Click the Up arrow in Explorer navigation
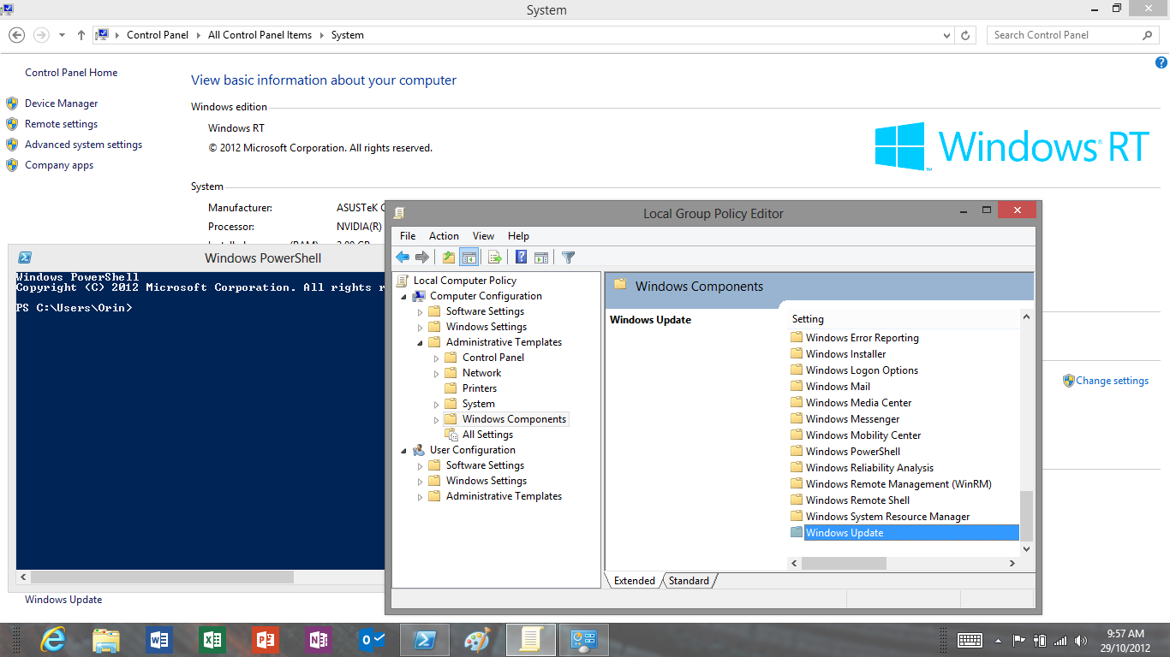This screenshot has height=657, width=1170. [x=81, y=35]
